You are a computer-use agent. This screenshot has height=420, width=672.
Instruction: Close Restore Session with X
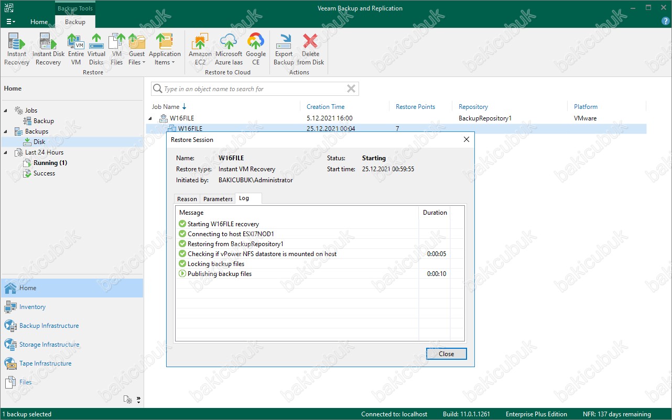coord(467,139)
